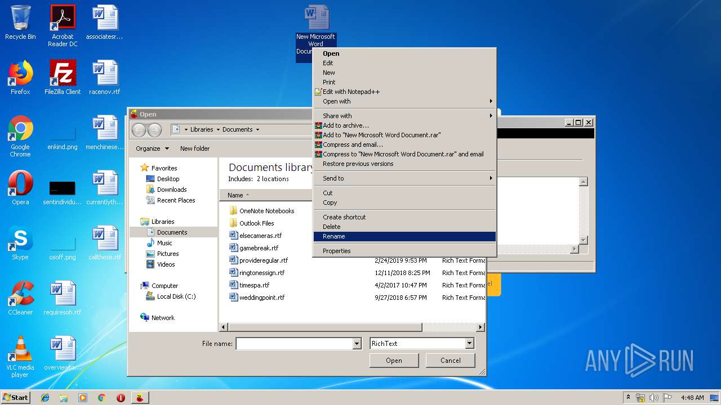Open RichText file type dropdown
The height and width of the screenshot is (405, 721).
pos(422,344)
